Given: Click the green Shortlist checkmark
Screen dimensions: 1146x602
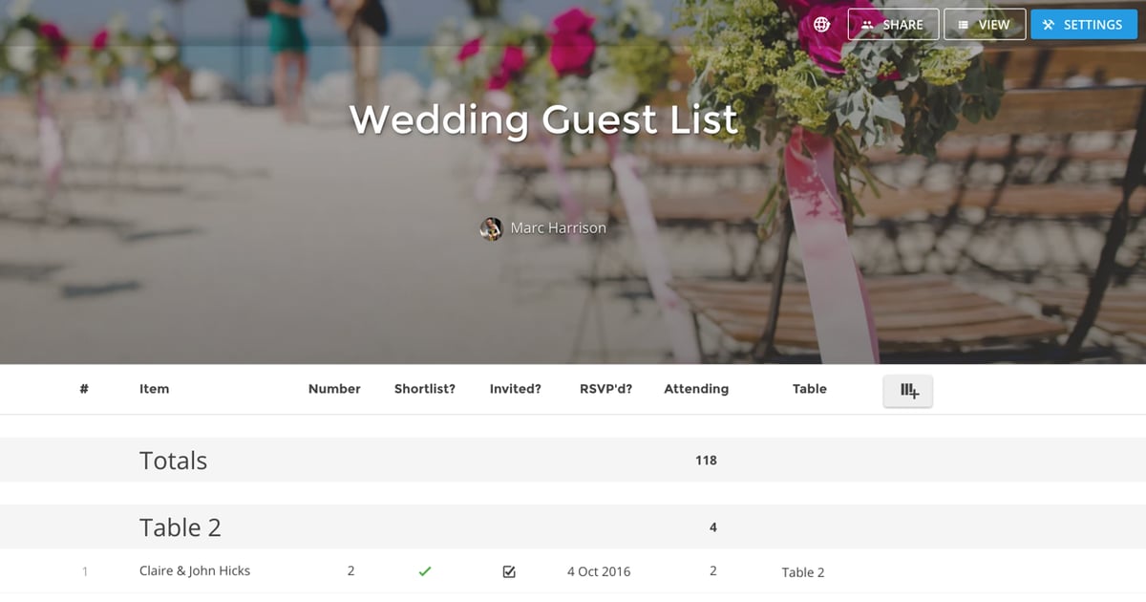Looking at the screenshot, I should (425, 571).
